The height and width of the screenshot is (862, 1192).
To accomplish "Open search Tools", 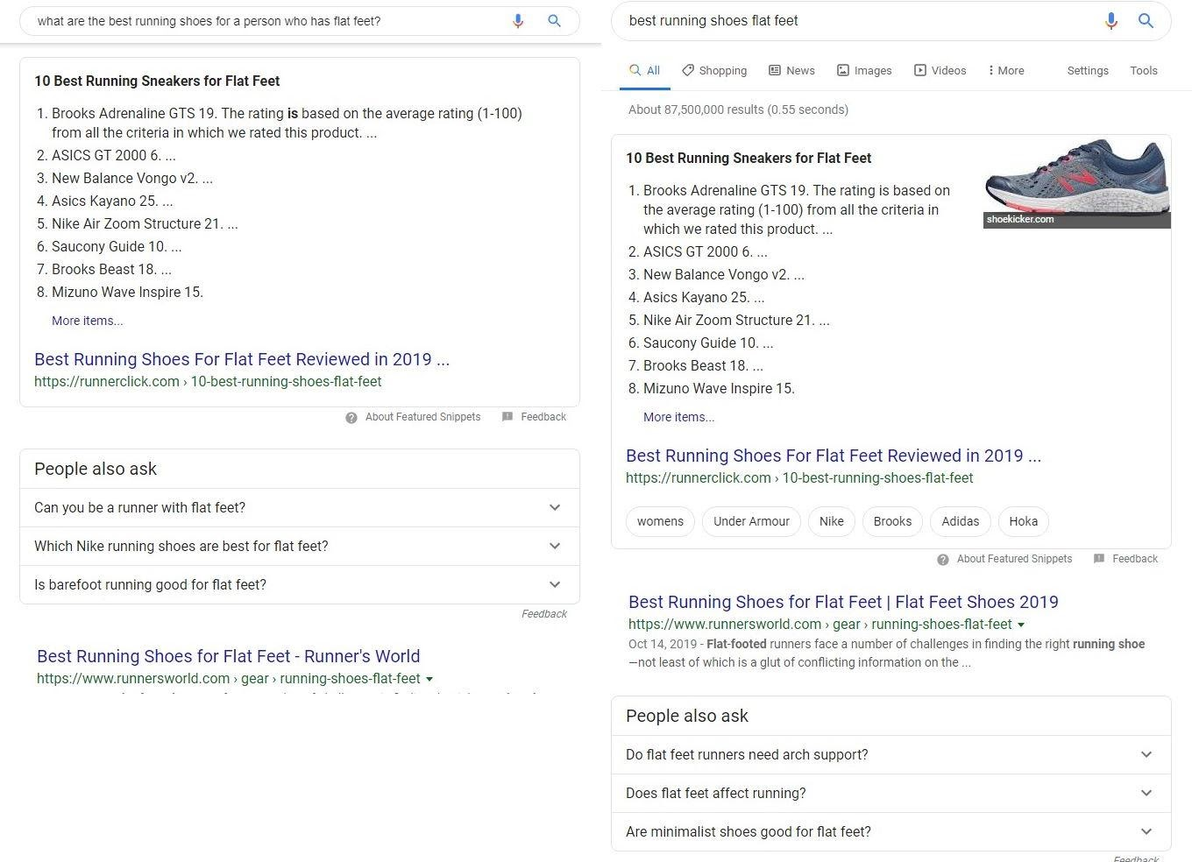I will [1144, 71].
